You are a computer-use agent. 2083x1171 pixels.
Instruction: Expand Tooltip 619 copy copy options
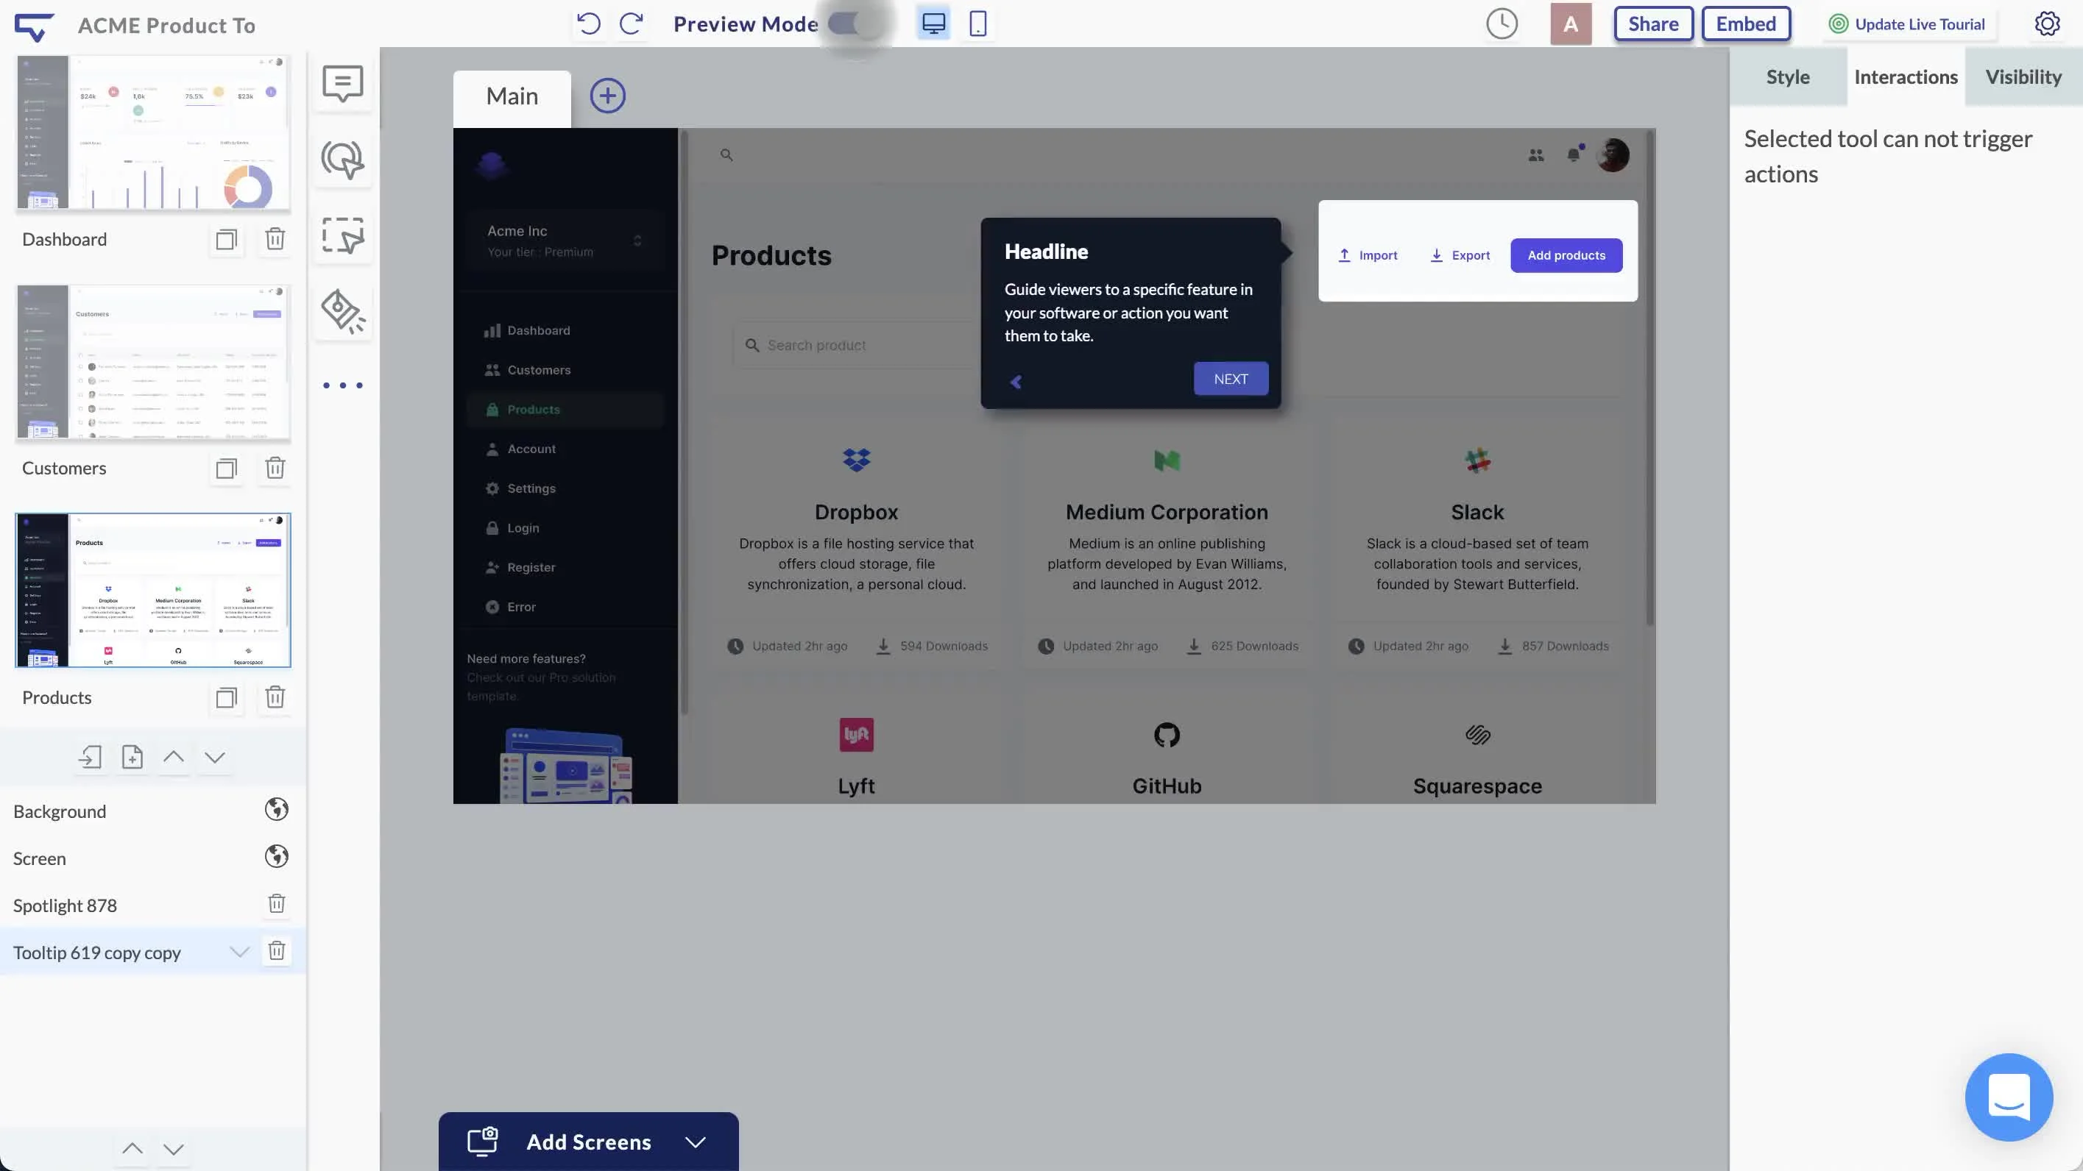[239, 952]
